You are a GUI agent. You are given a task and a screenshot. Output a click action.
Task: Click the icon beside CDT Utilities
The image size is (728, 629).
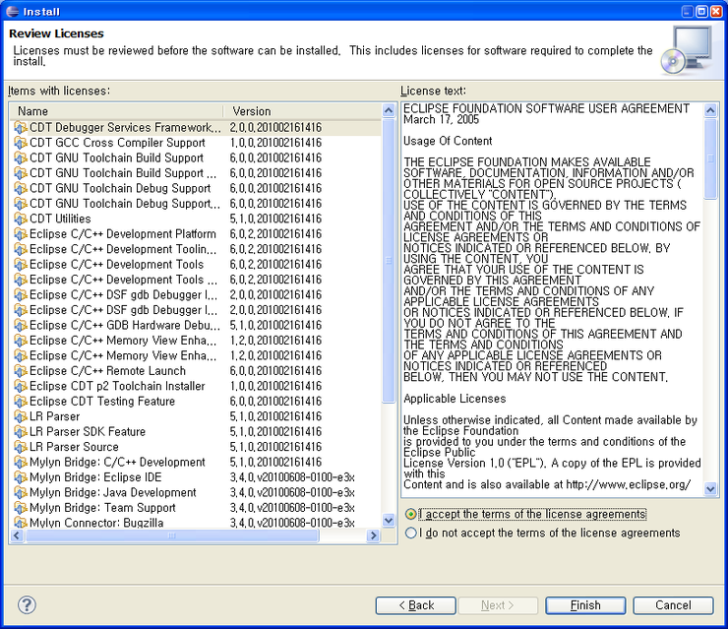coord(20,219)
